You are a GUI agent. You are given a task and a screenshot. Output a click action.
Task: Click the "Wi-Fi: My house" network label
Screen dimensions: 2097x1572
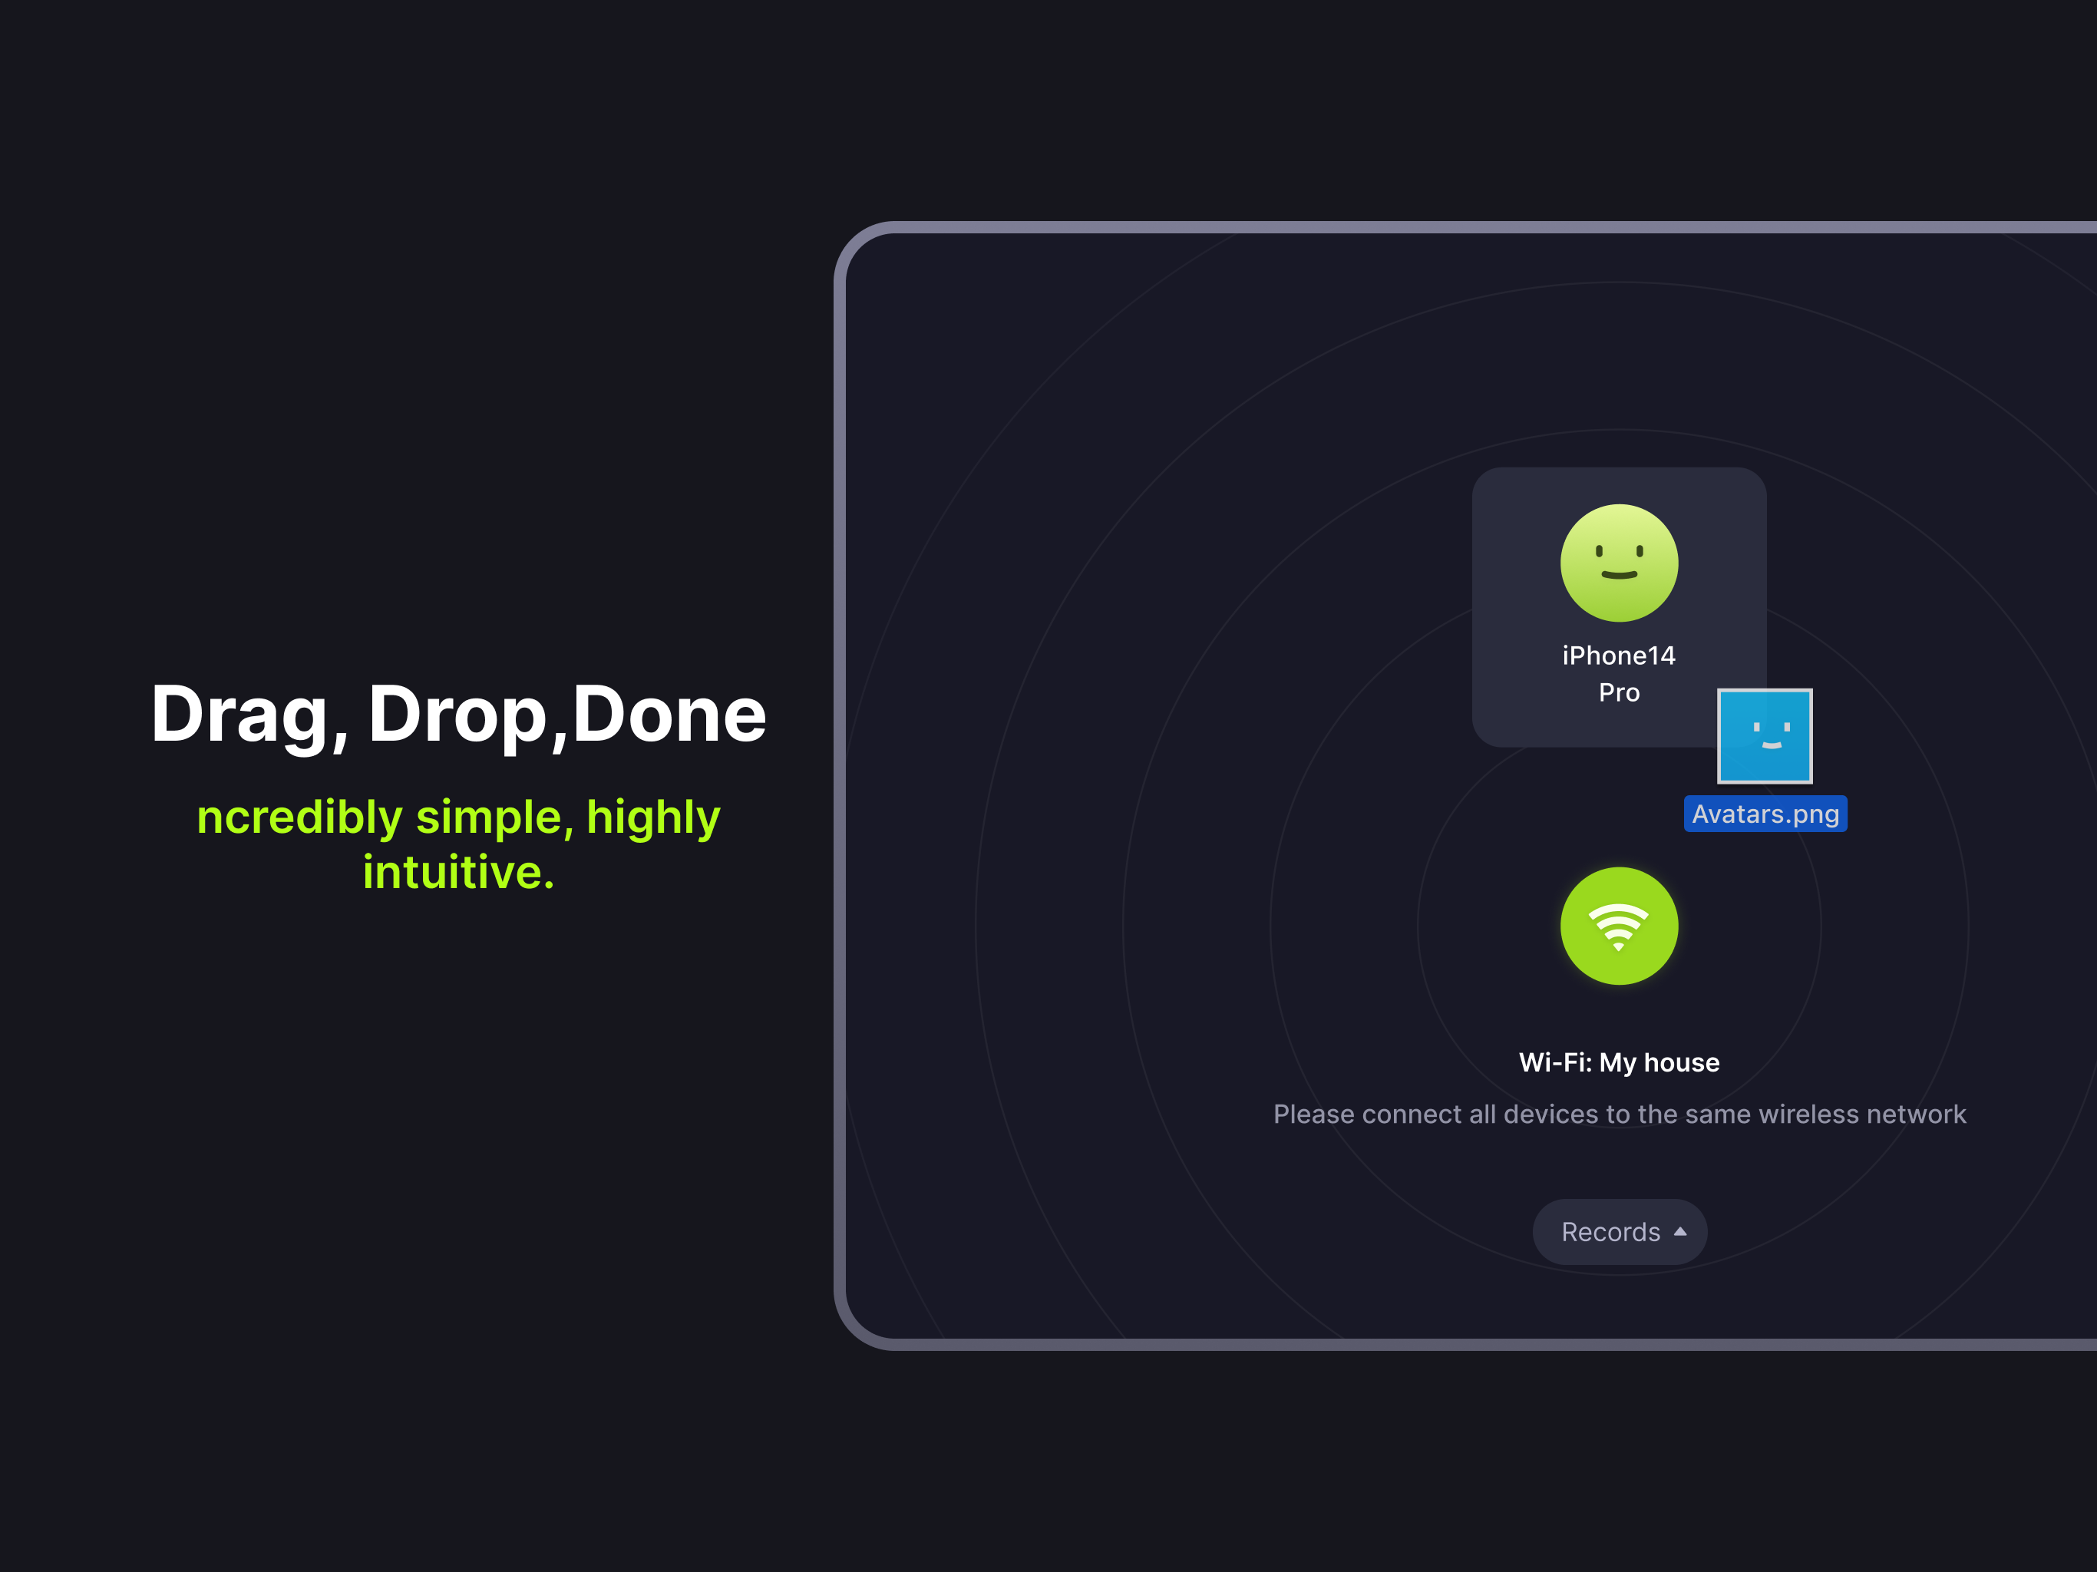coord(1620,1062)
